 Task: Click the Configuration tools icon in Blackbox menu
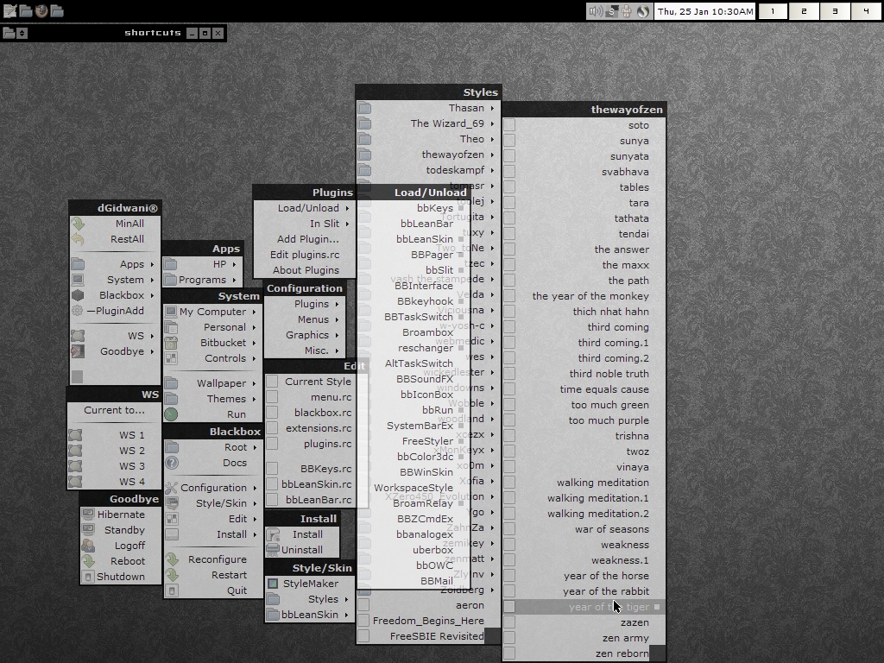[172, 488]
